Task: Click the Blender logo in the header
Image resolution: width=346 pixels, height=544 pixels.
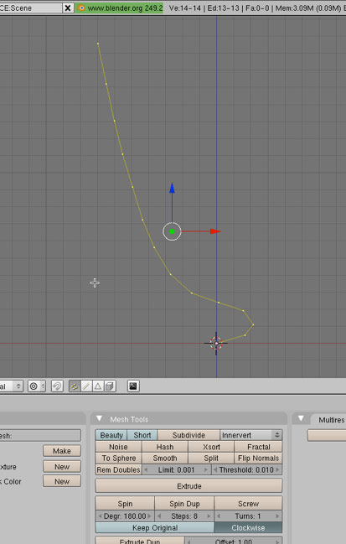Action: pyautogui.click(x=81, y=8)
